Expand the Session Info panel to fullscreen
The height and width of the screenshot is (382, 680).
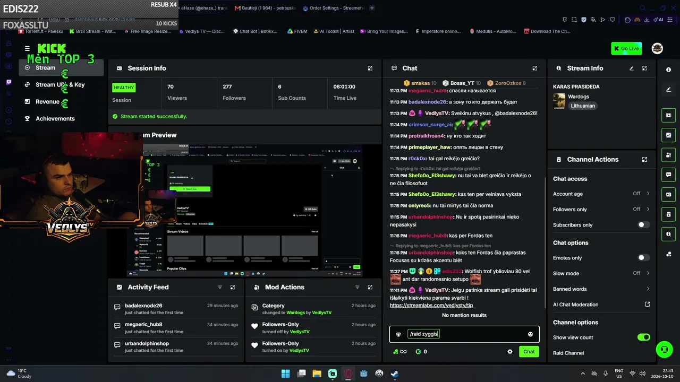click(370, 68)
